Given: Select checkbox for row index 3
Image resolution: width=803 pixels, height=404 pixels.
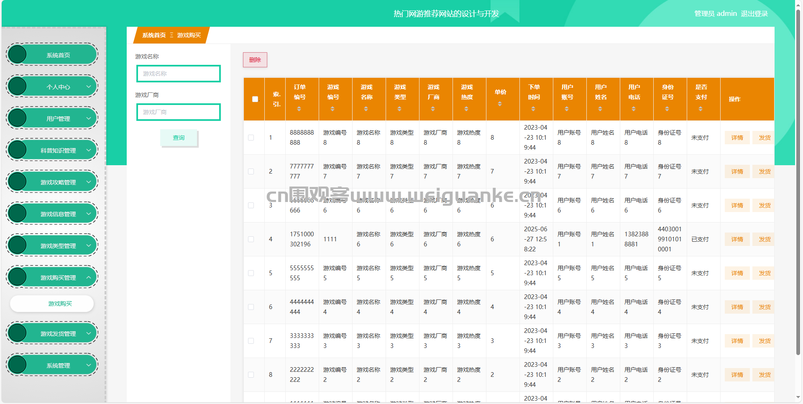Looking at the screenshot, I should 251,205.
